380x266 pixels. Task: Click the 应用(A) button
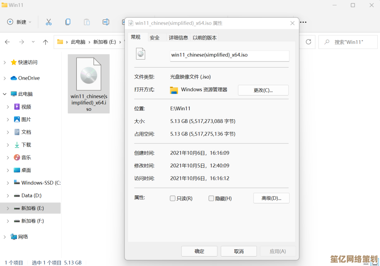click(x=278, y=251)
